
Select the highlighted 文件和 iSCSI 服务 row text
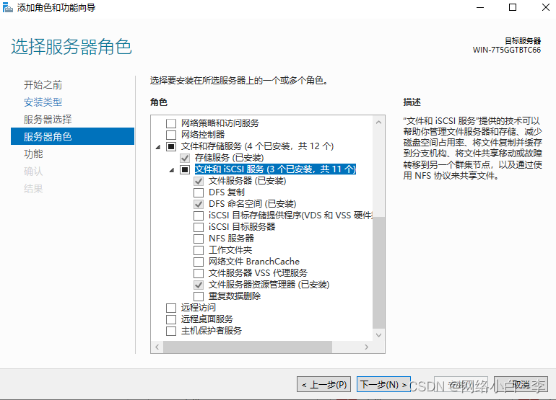pyautogui.click(x=275, y=169)
